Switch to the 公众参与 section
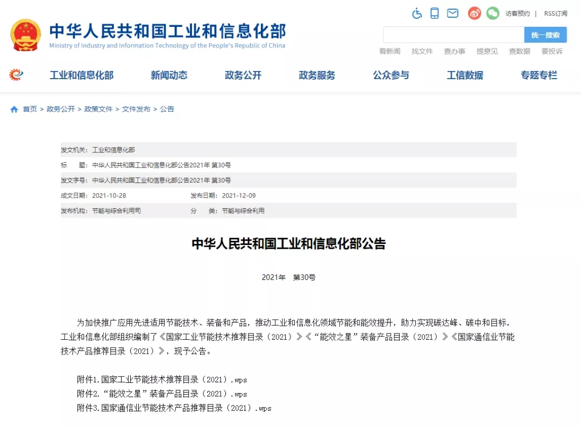The image size is (581, 427). pyautogui.click(x=391, y=75)
